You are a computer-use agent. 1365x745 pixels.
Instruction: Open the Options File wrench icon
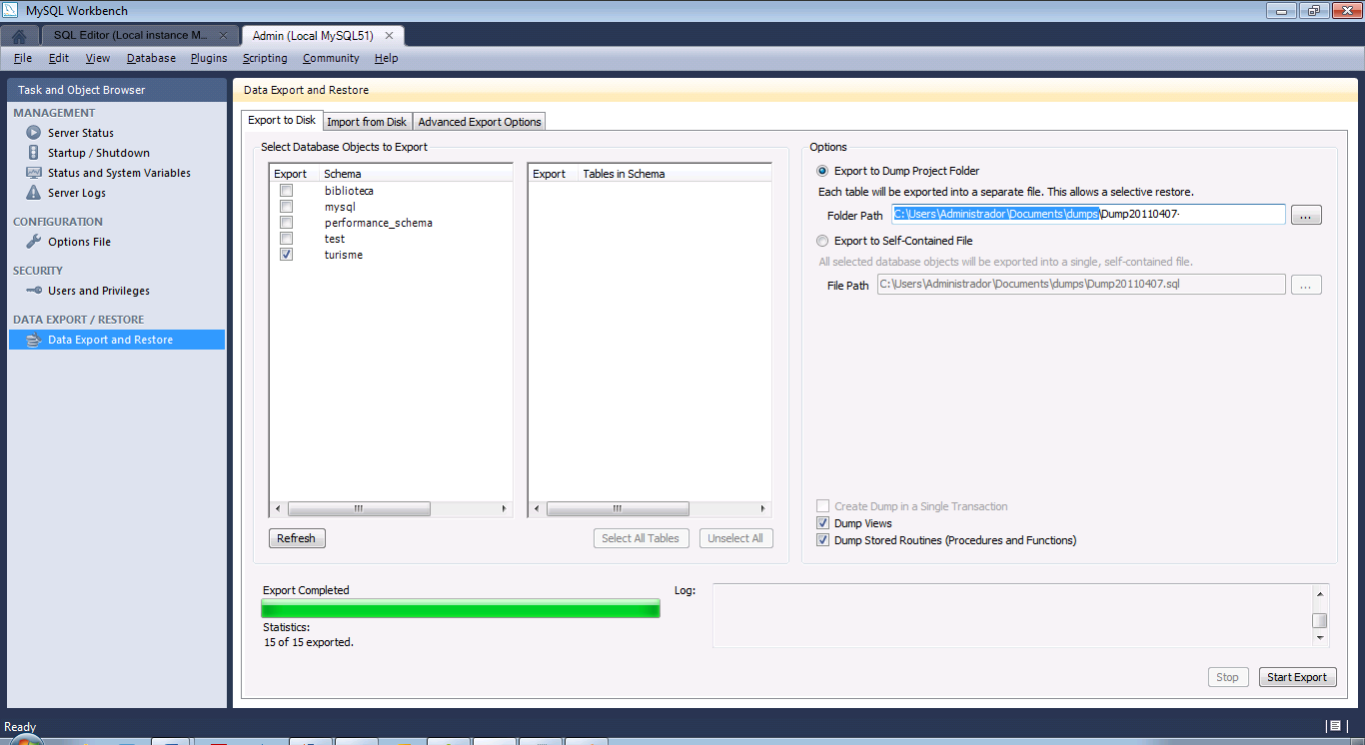34,242
